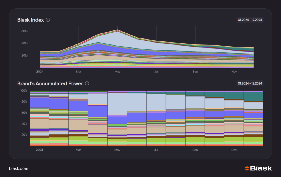Click the 80% axis label
The image size is (281, 177).
24,102
